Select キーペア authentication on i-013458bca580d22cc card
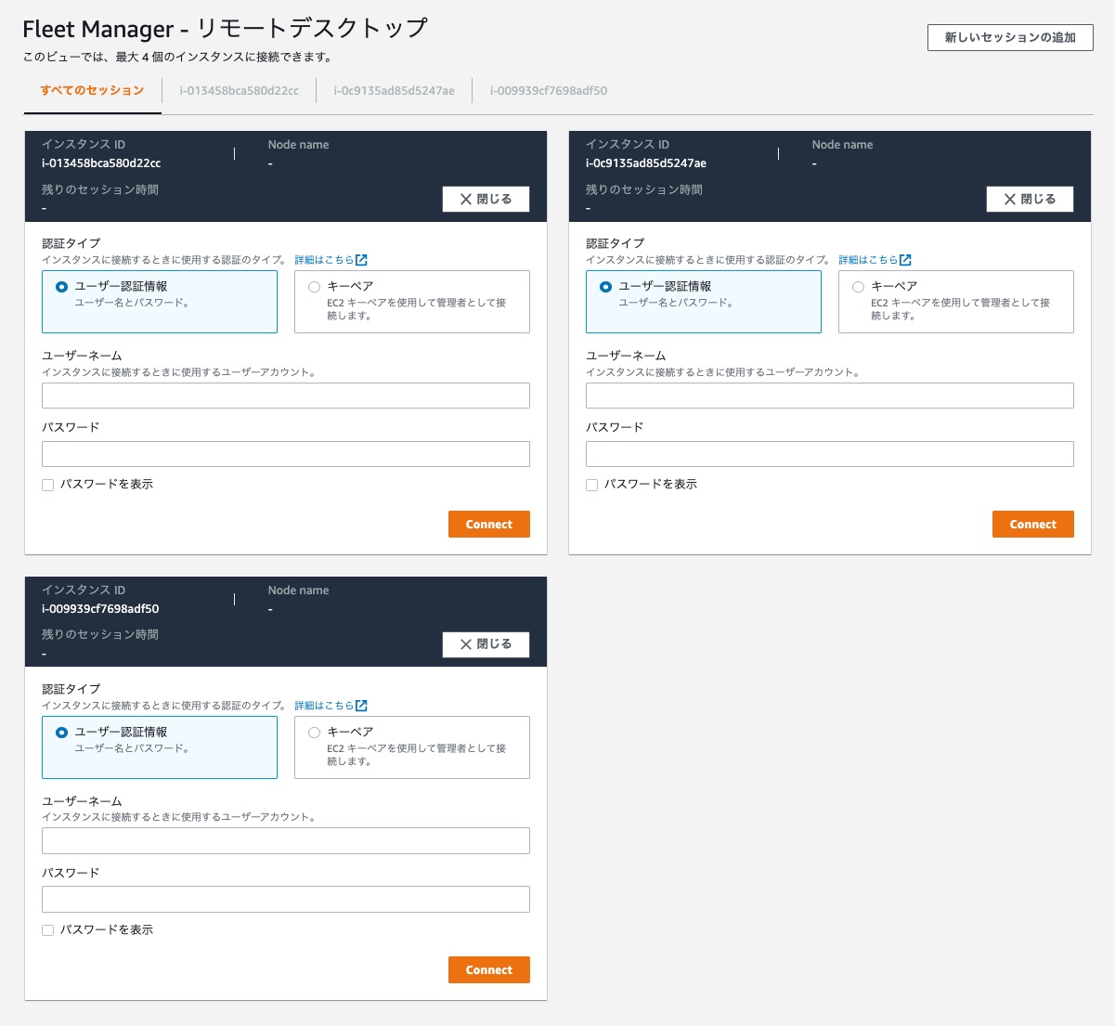This screenshot has width=1115, height=1026. pyautogui.click(x=314, y=286)
